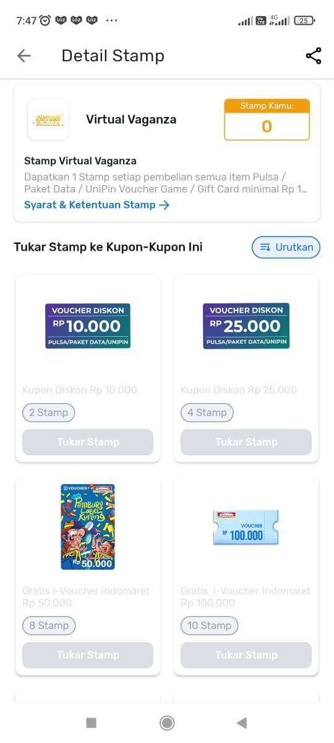Tap Tukar Stamp for Indomaret Rp 50.000
The width and height of the screenshot is (334, 743).
pos(88,655)
